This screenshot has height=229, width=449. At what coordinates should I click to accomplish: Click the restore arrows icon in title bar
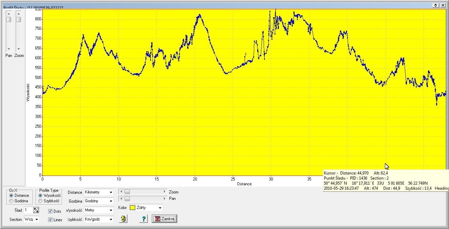[x=436, y=5]
